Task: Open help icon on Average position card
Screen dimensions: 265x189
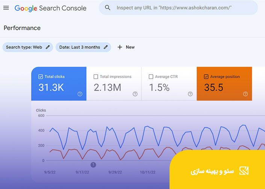Action: (x=245, y=94)
